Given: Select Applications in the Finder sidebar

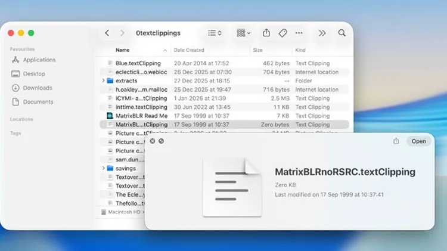Looking at the screenshot, I should click(39, 60).
